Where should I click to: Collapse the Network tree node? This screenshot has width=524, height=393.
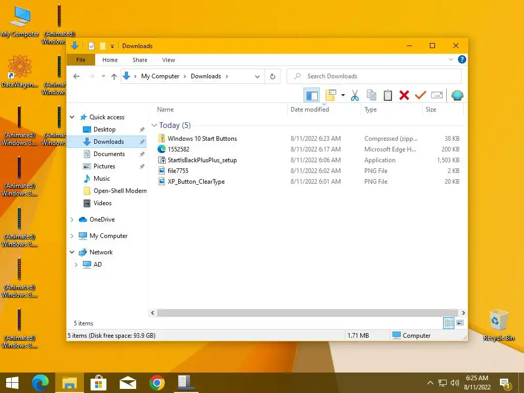pos(72,252)
